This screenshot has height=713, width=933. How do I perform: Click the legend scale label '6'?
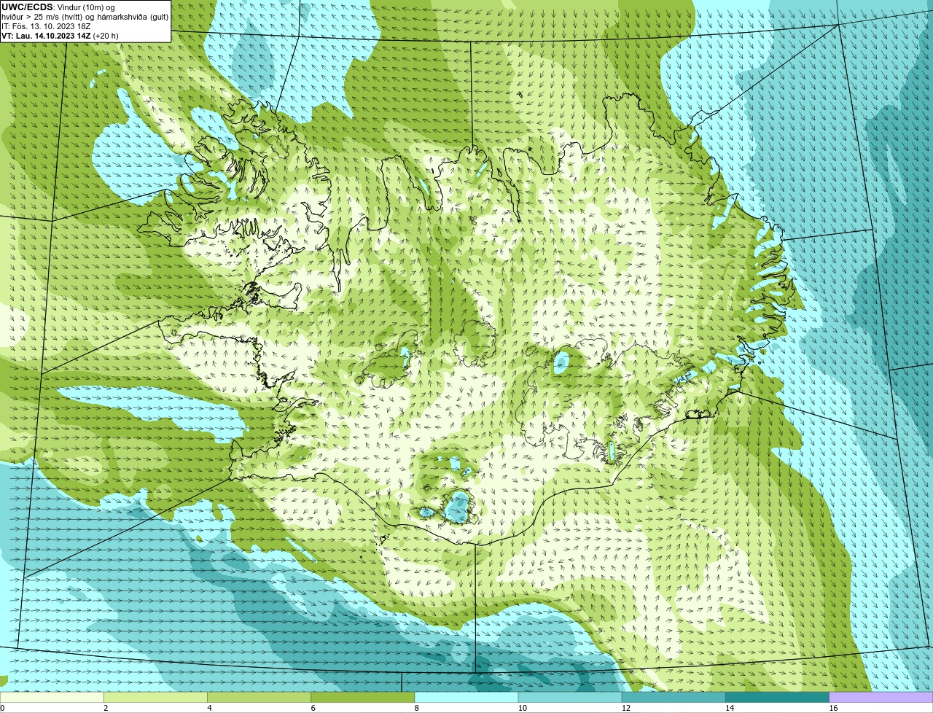313,708
